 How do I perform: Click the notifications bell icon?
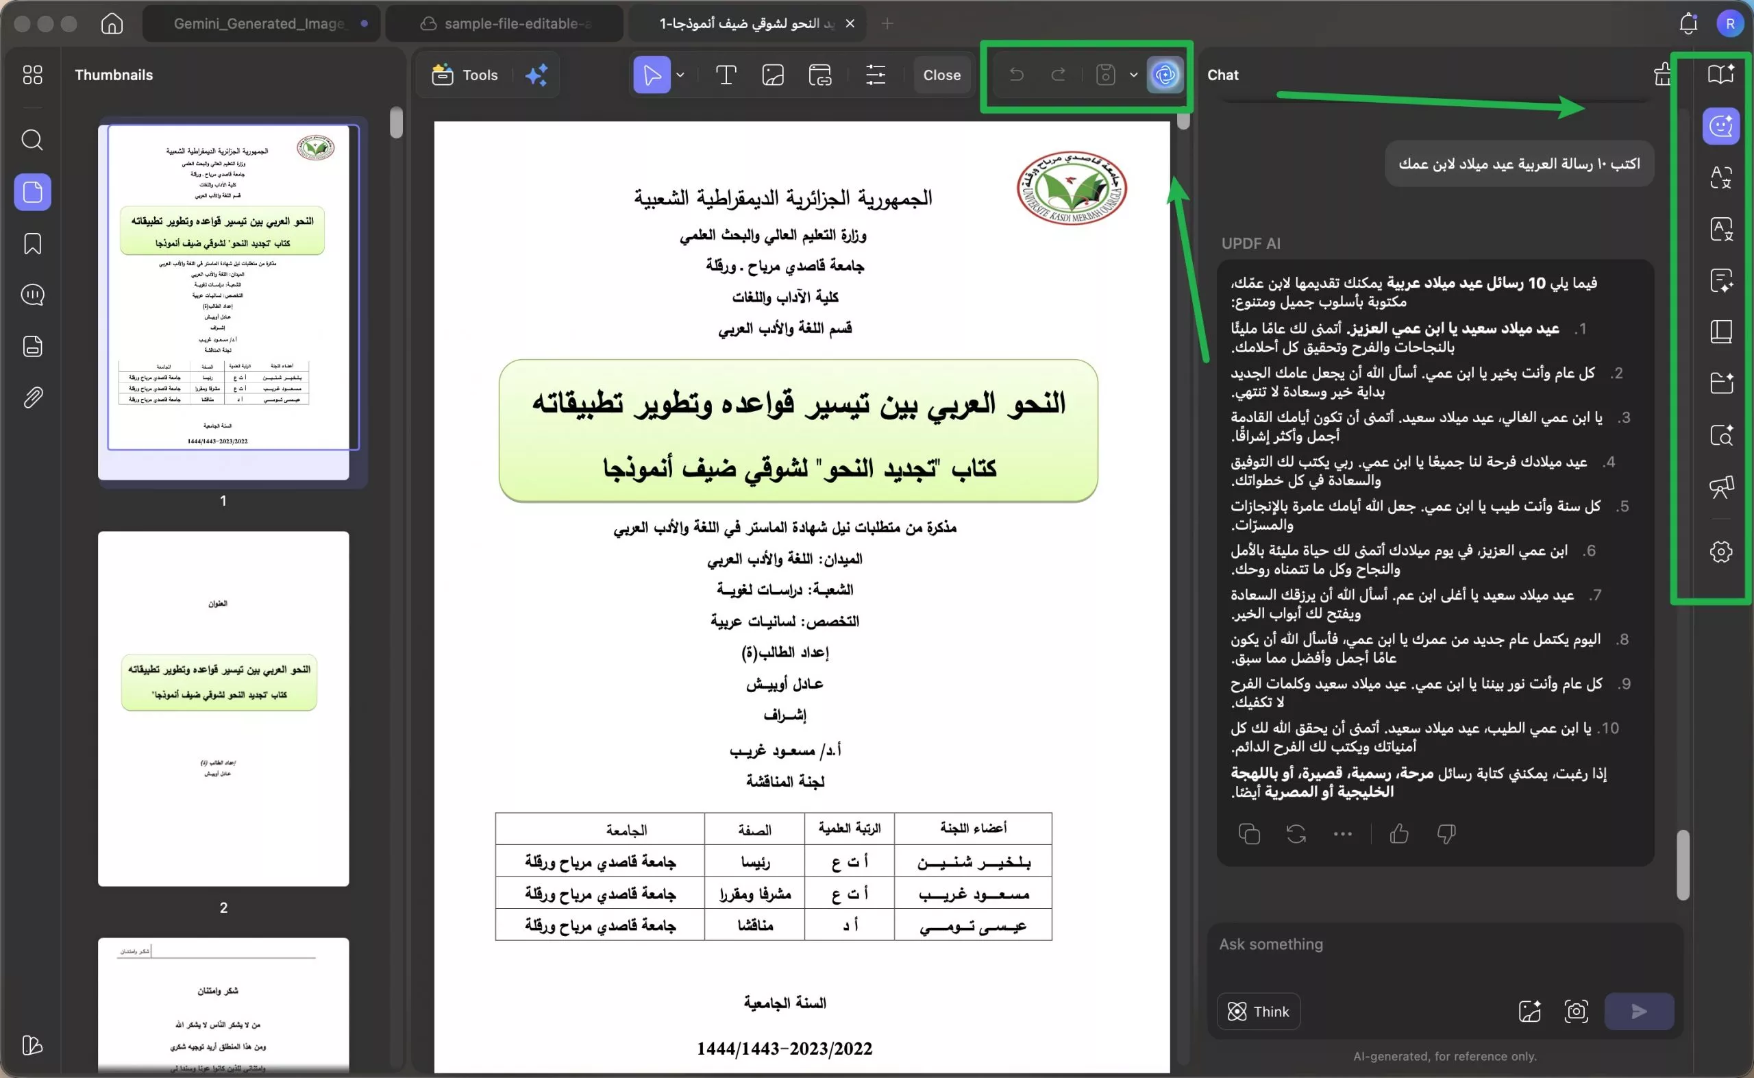(1688, 23)
